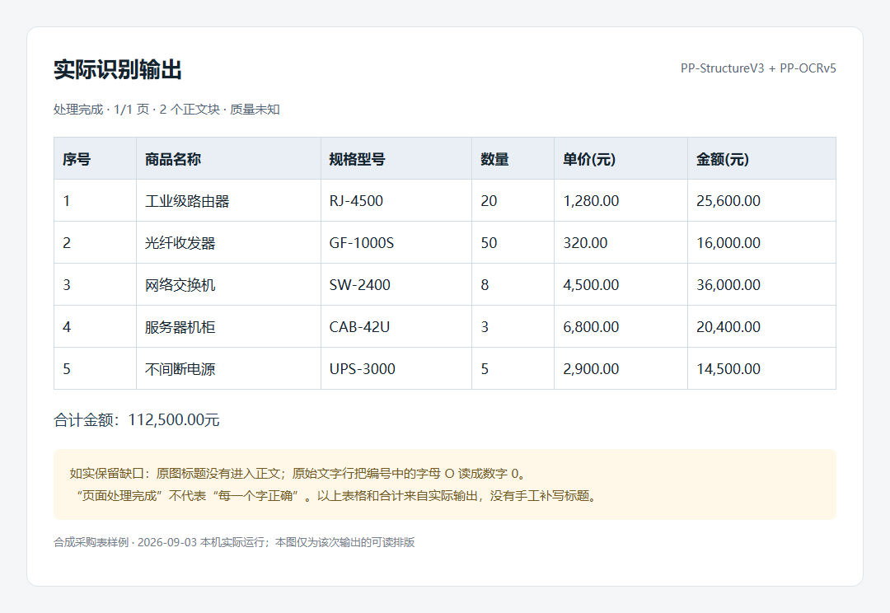Select the 序号 cell of the 服务器机柜 row
The image size is (890, 613).
(x=95, y=326)
